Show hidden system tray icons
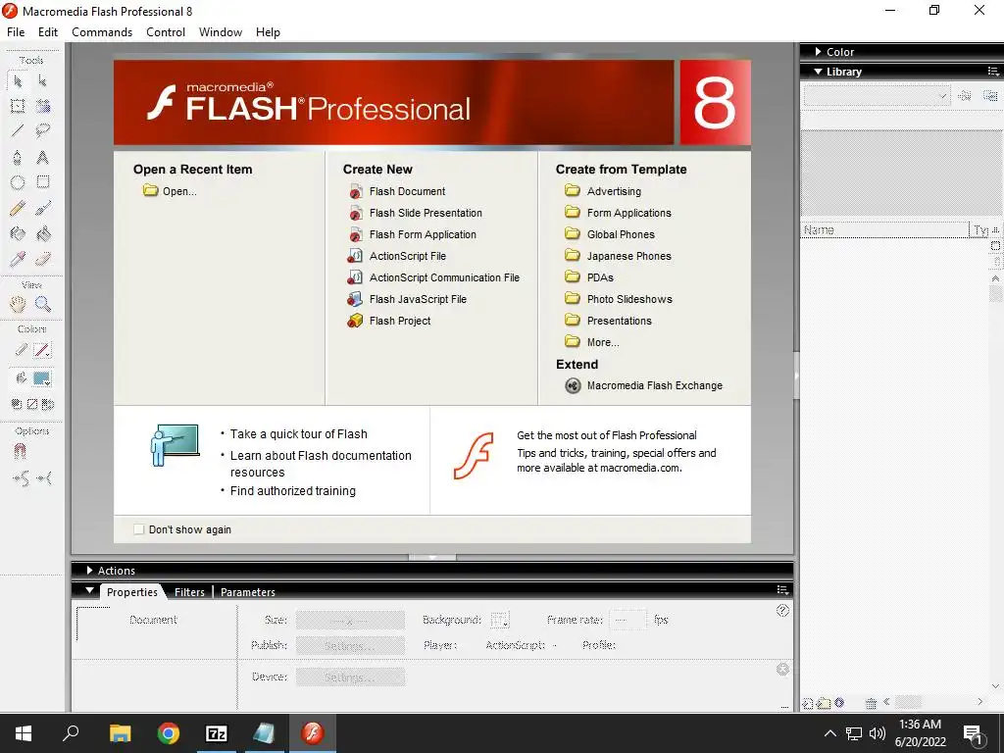This screenshot has height=753, width=1004. [x=829, y=733]
